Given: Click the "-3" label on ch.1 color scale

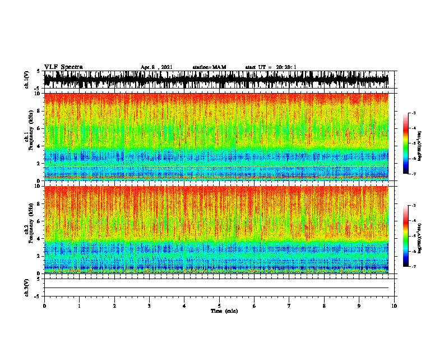Looking at the screenshot, I should coord(414,113).
